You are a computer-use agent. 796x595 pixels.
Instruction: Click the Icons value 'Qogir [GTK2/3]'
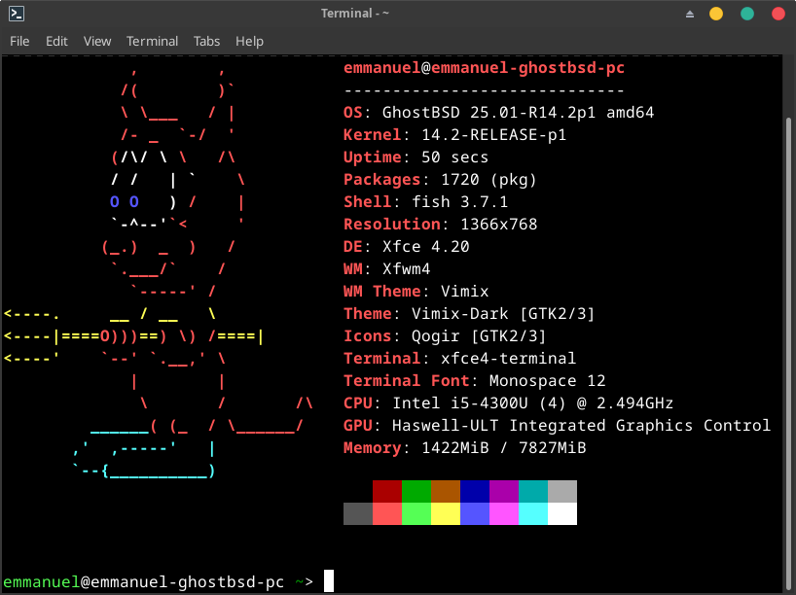click(x=479, y=335)
